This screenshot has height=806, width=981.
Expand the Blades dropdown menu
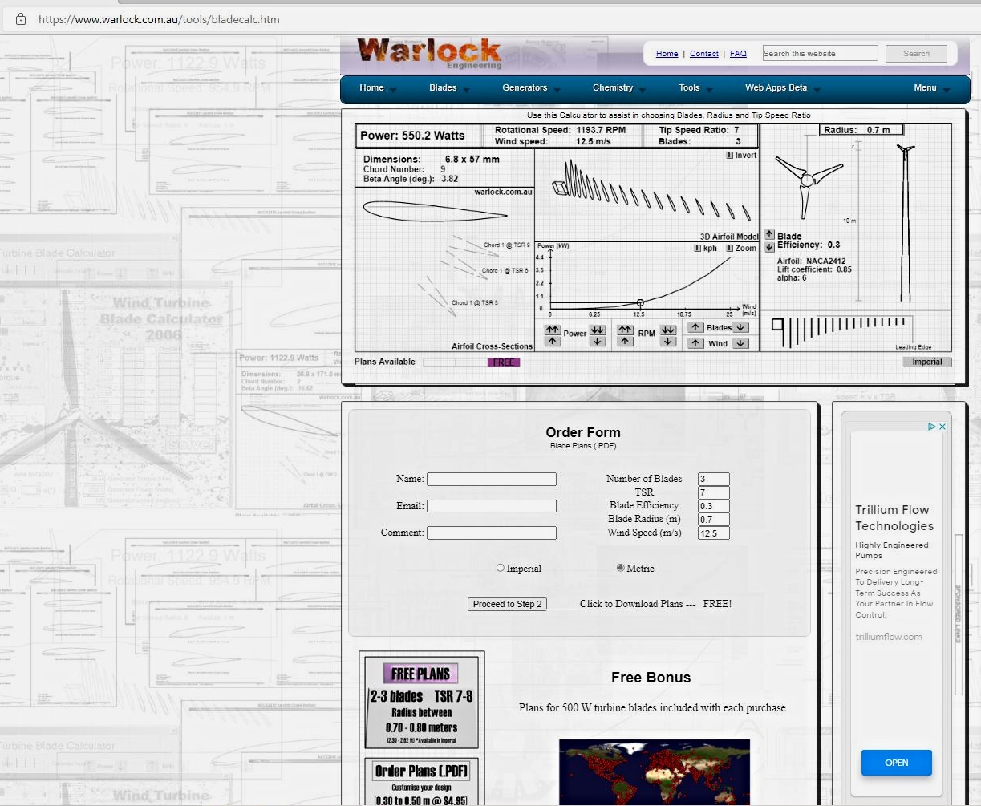click(x=449, y=88)
